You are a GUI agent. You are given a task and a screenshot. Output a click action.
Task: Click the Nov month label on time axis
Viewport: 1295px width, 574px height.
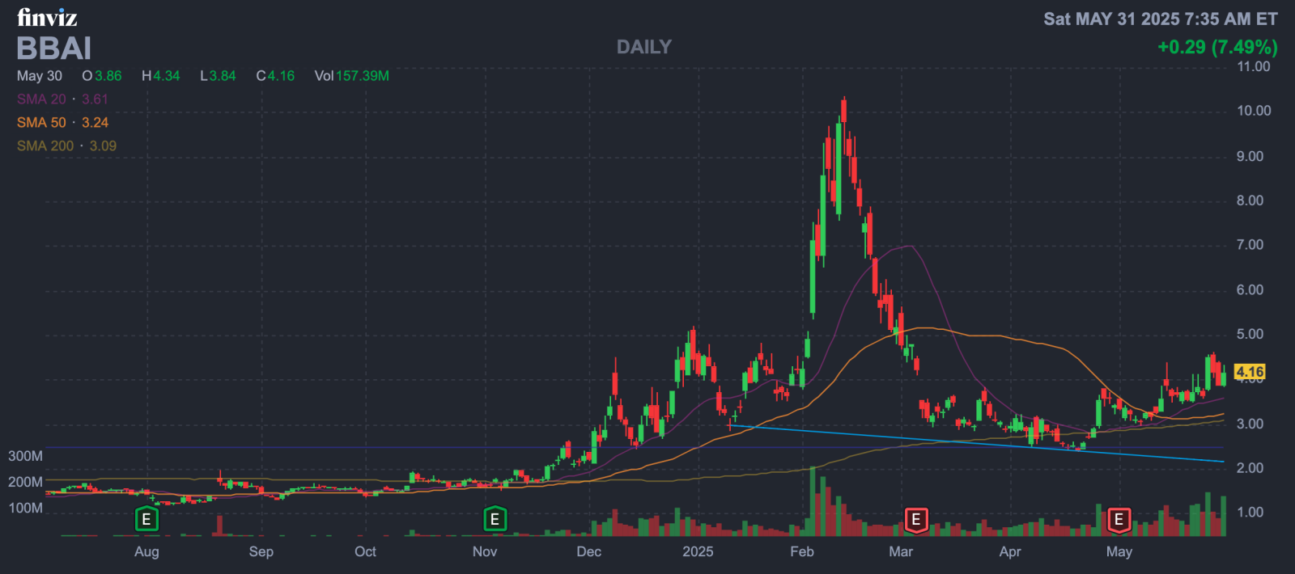coord(485,551)
